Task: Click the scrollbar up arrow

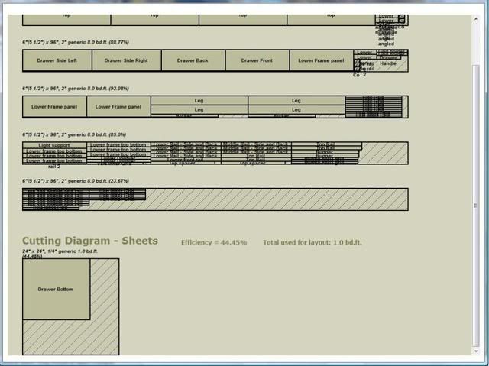Action: pyautogui.click(x=475, y=19)
